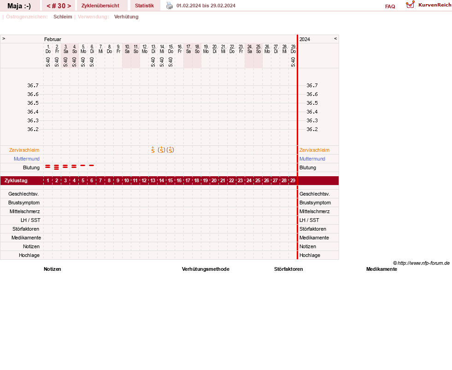The image size is (452, 370).
Task: Click the bleeding mark on cycle day 1
Action: click(48, 166)
